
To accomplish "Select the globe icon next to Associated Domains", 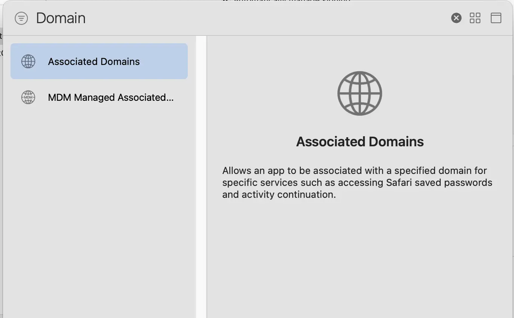I will [28, 61].
